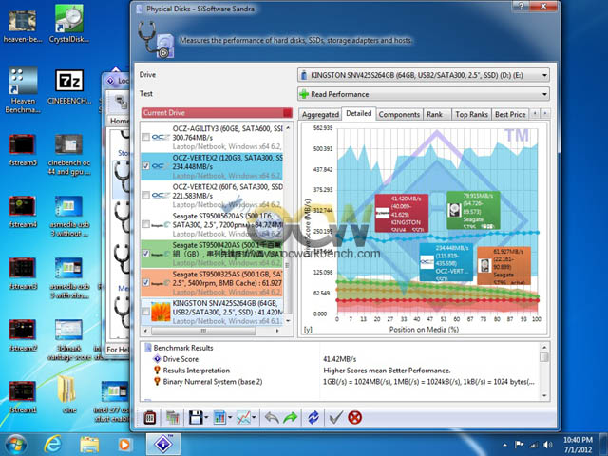This screenshot has height=456, width=608.
Task: Expand the bar chart options dropdown arrow
Action: pos(230,418)
